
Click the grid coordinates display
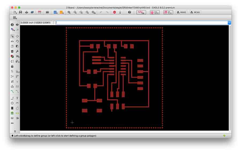tap(36, 22)
